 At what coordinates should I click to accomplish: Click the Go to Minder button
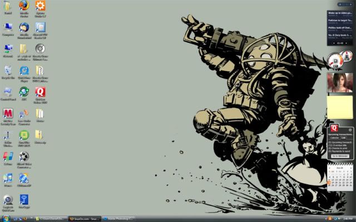click(x=340, y=156)
